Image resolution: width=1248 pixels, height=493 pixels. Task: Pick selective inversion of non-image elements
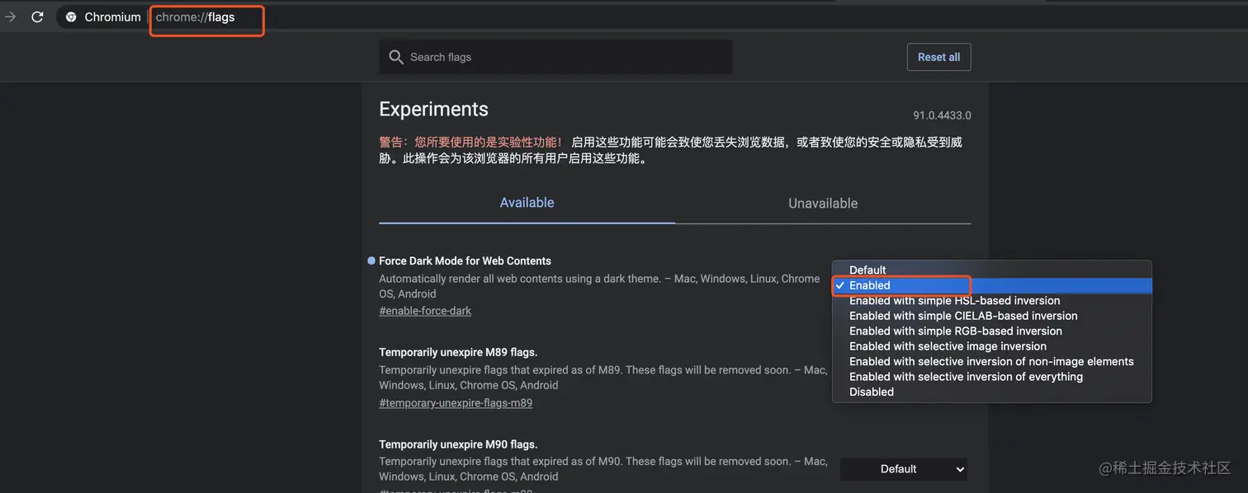[x=991, y=361]
